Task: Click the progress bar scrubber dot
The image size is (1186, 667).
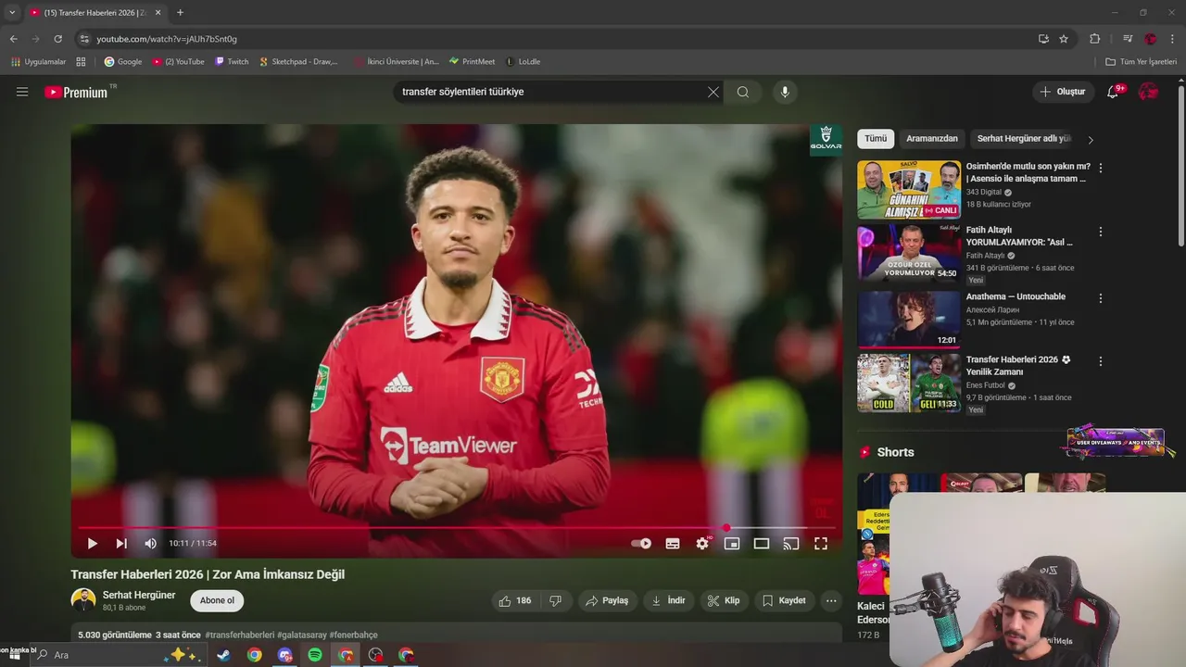Action: [726, 528]
